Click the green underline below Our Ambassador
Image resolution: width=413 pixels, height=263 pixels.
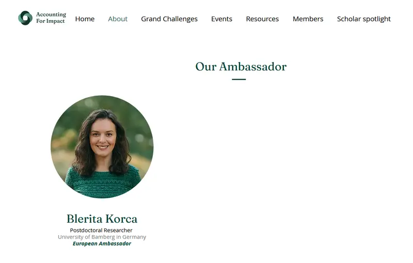click(239, 79)
